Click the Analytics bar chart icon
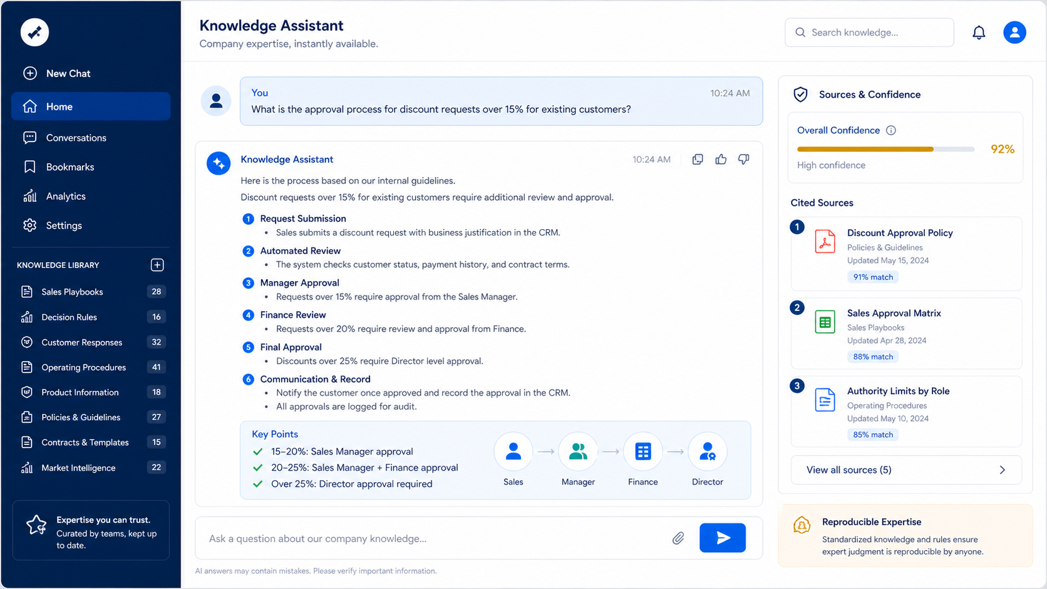 tap(29, 196)
